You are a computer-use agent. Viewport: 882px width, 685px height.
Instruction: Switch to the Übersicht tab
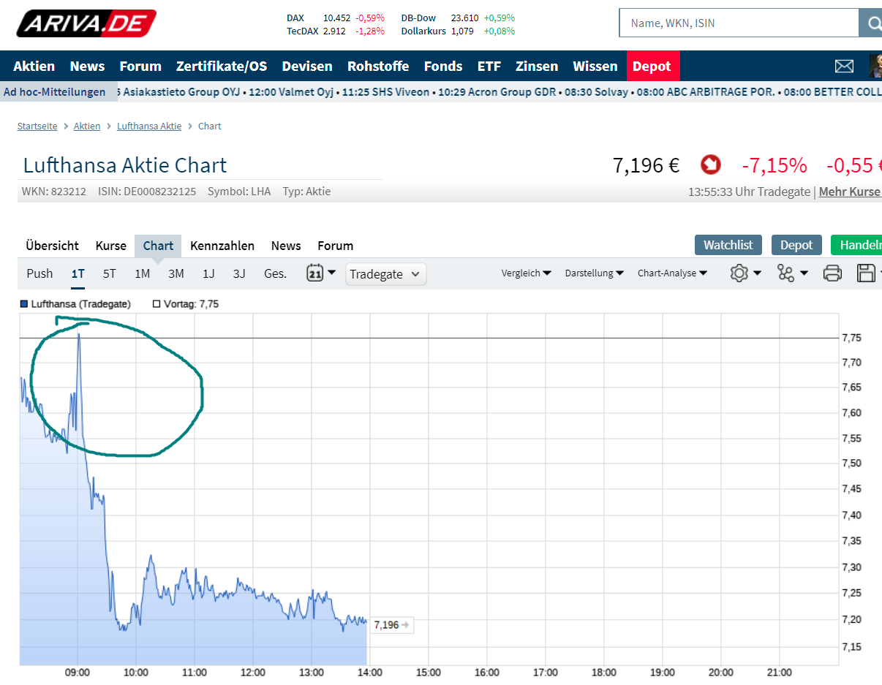pos(52,246)
